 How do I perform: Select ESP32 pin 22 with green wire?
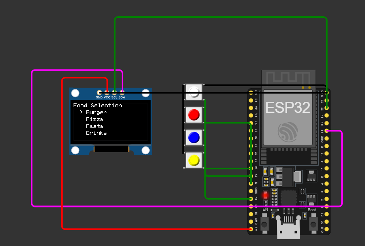(x=326, y=108)
